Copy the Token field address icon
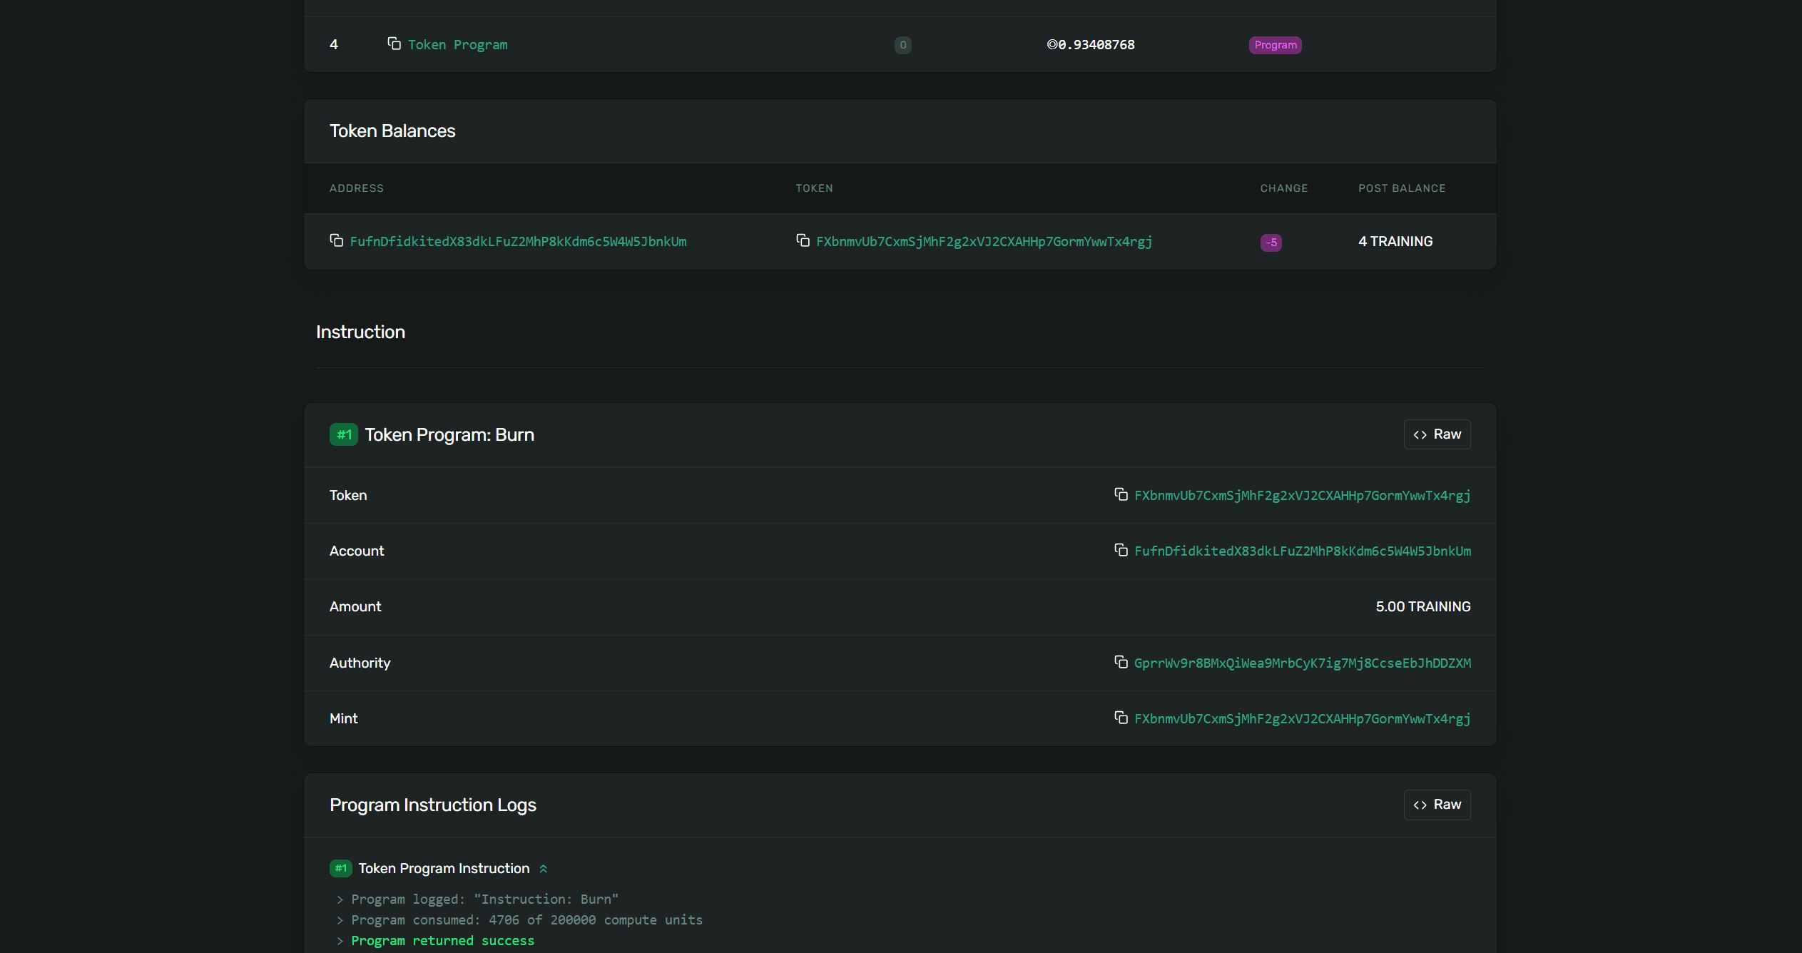1802x953 pixels. [x=1120, y=494]
